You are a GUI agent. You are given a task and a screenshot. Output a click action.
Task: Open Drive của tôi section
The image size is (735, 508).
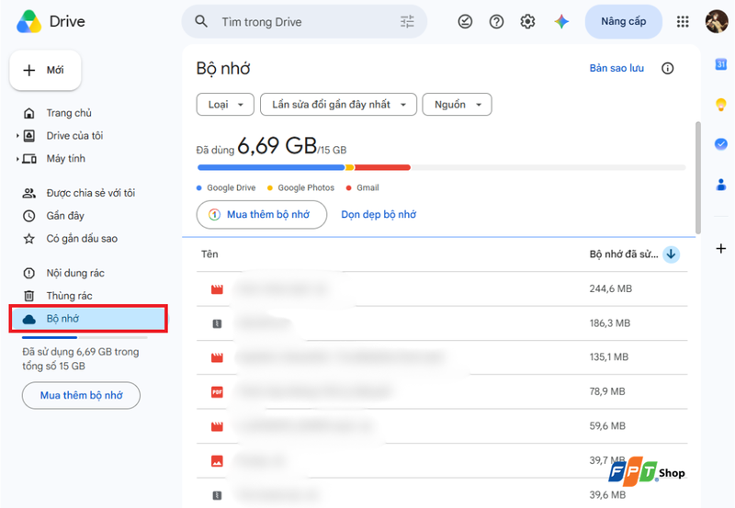point(74,136)
